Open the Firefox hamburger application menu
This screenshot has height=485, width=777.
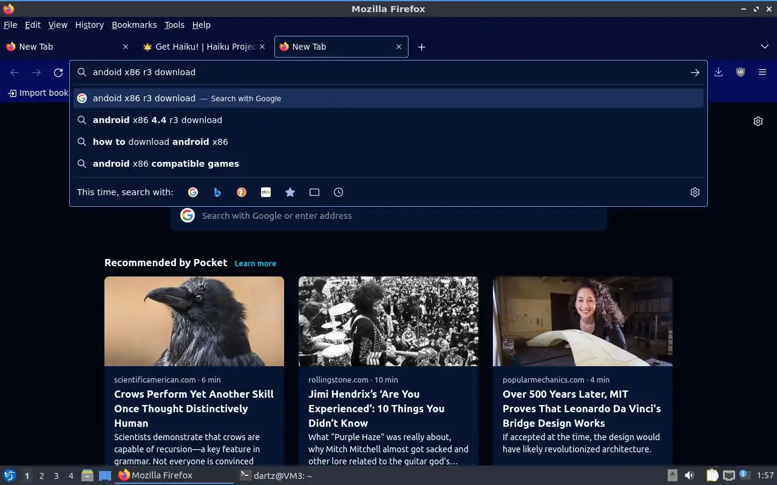click(x=762, y=72)
